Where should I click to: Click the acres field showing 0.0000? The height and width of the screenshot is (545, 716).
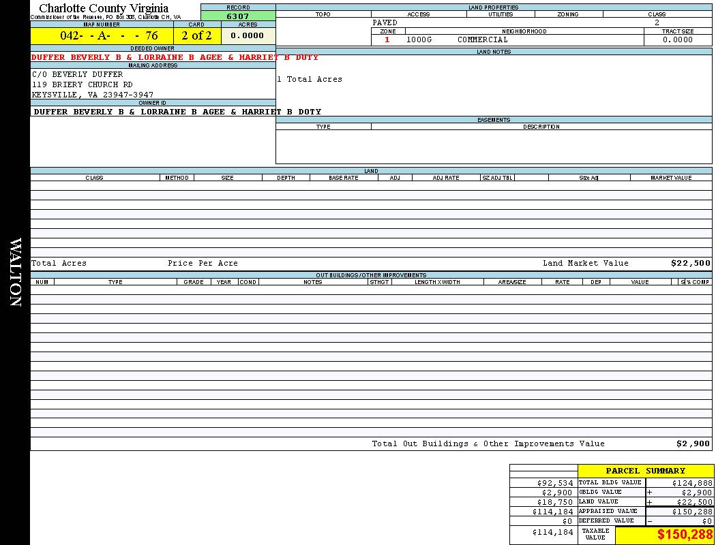[248, 36]
